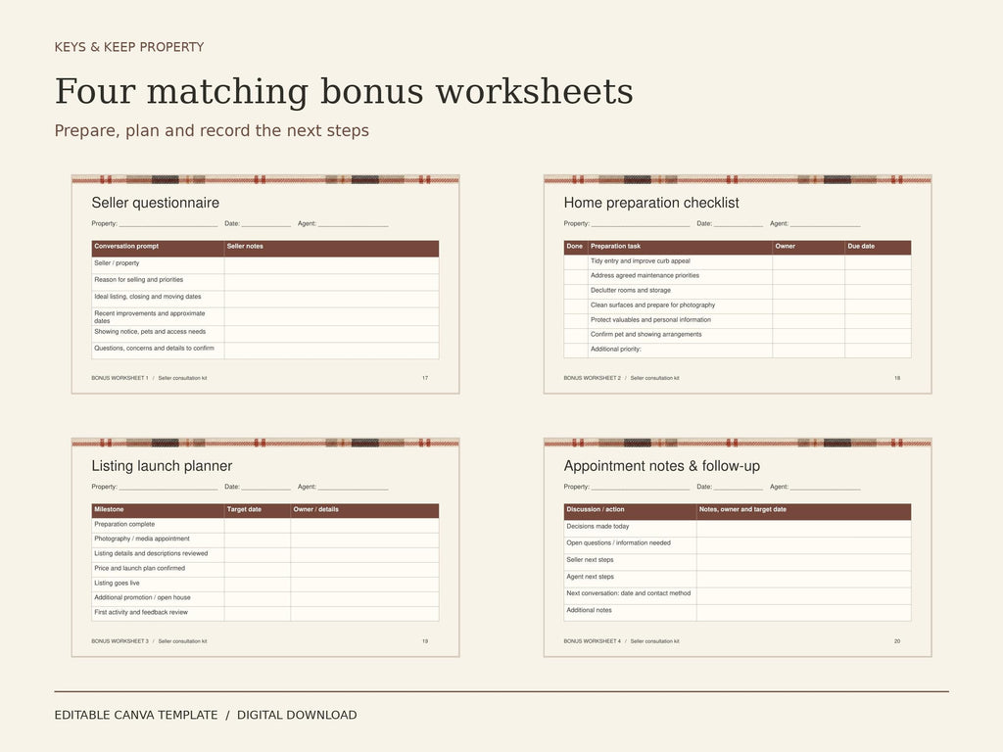Click the 'Due date' column header
1003x752 pixels.
pos(878,247)
